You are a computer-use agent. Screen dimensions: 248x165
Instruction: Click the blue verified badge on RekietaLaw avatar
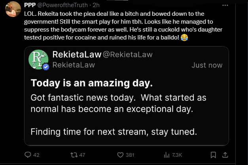[x=46, y=67]
